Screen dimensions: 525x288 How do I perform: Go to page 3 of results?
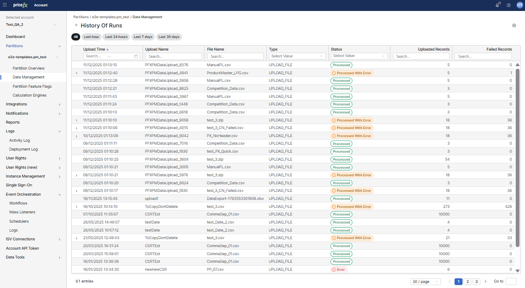pyautogui.click(x=476, y=281)
